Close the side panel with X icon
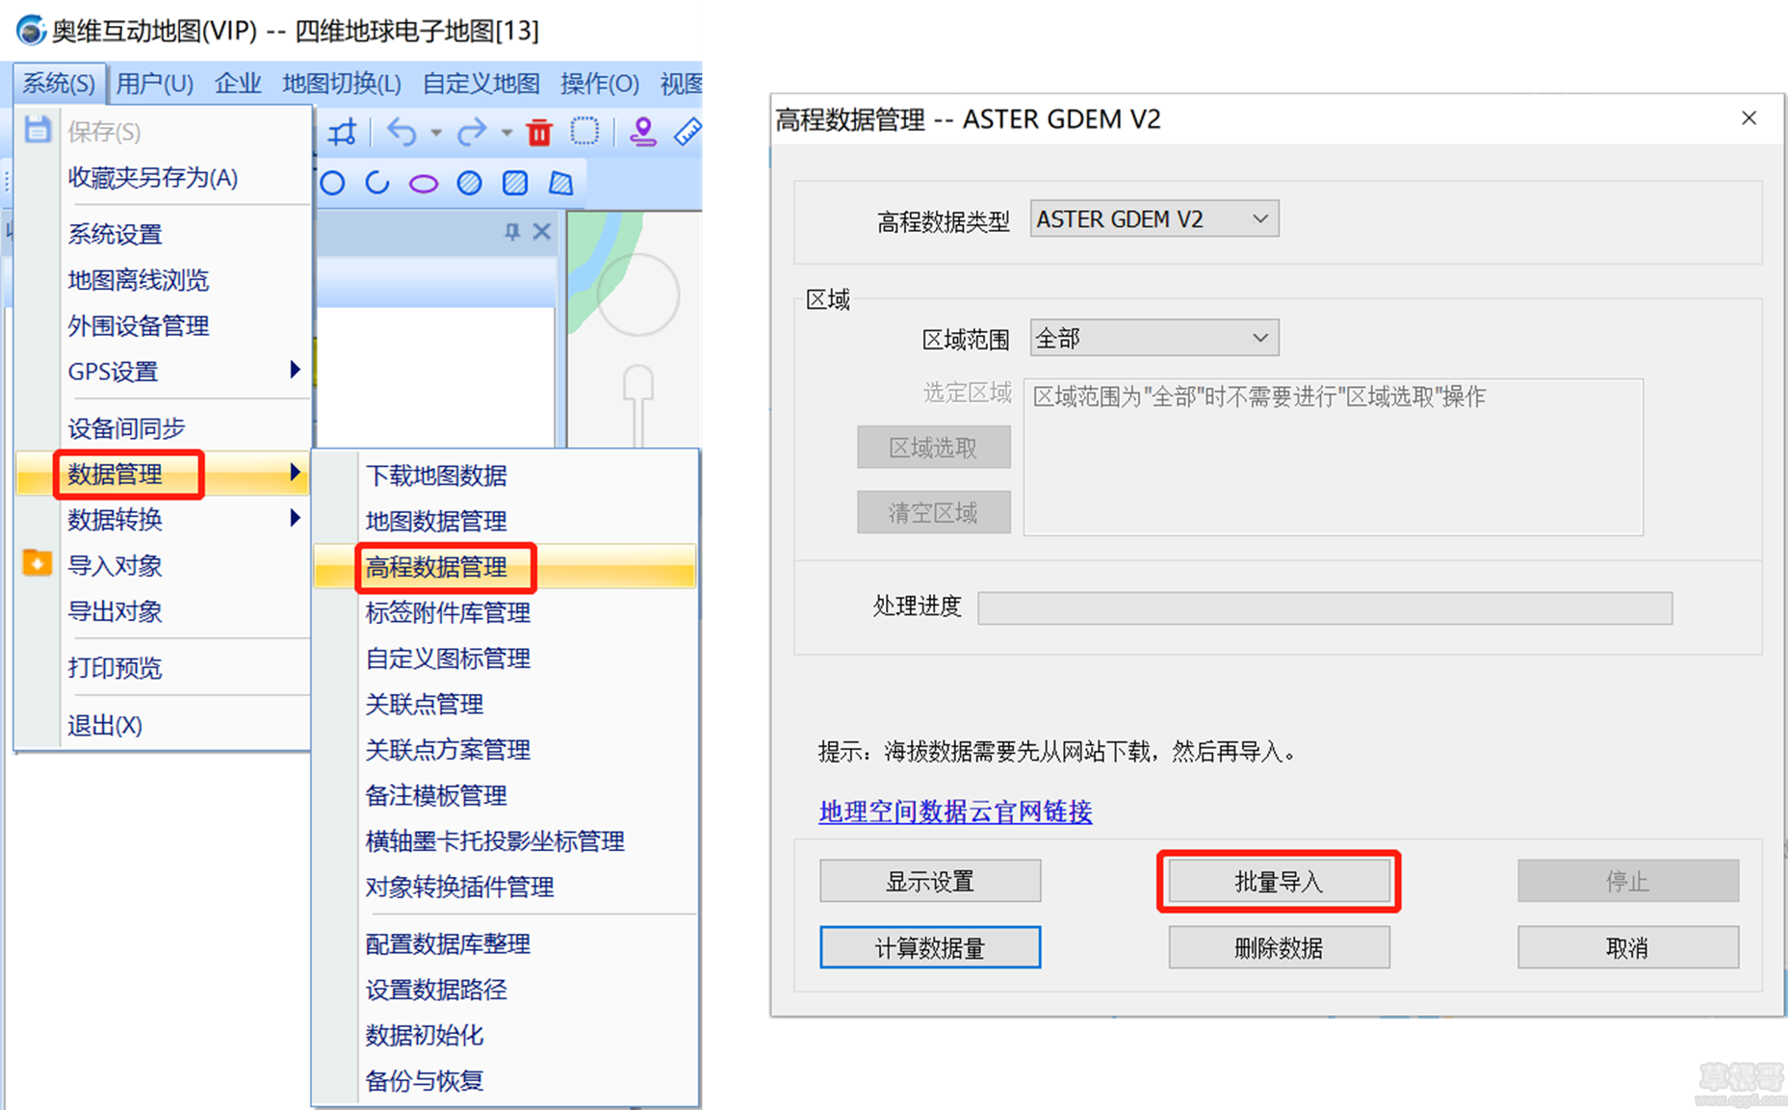This screenshot has width=1788, height=1110. [542, 231]
